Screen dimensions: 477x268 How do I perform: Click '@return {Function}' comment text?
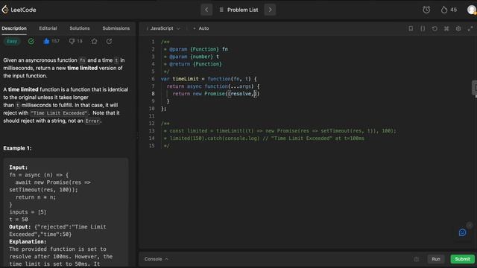(x=195, y=64)
